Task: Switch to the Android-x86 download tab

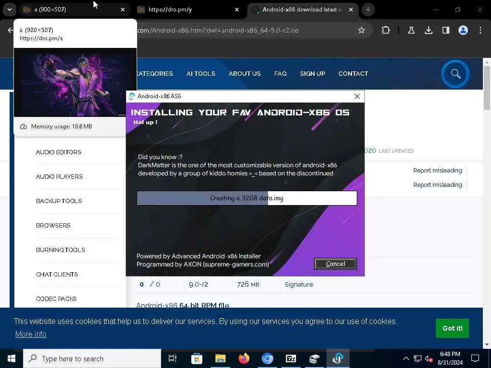Action: [303, 10]
